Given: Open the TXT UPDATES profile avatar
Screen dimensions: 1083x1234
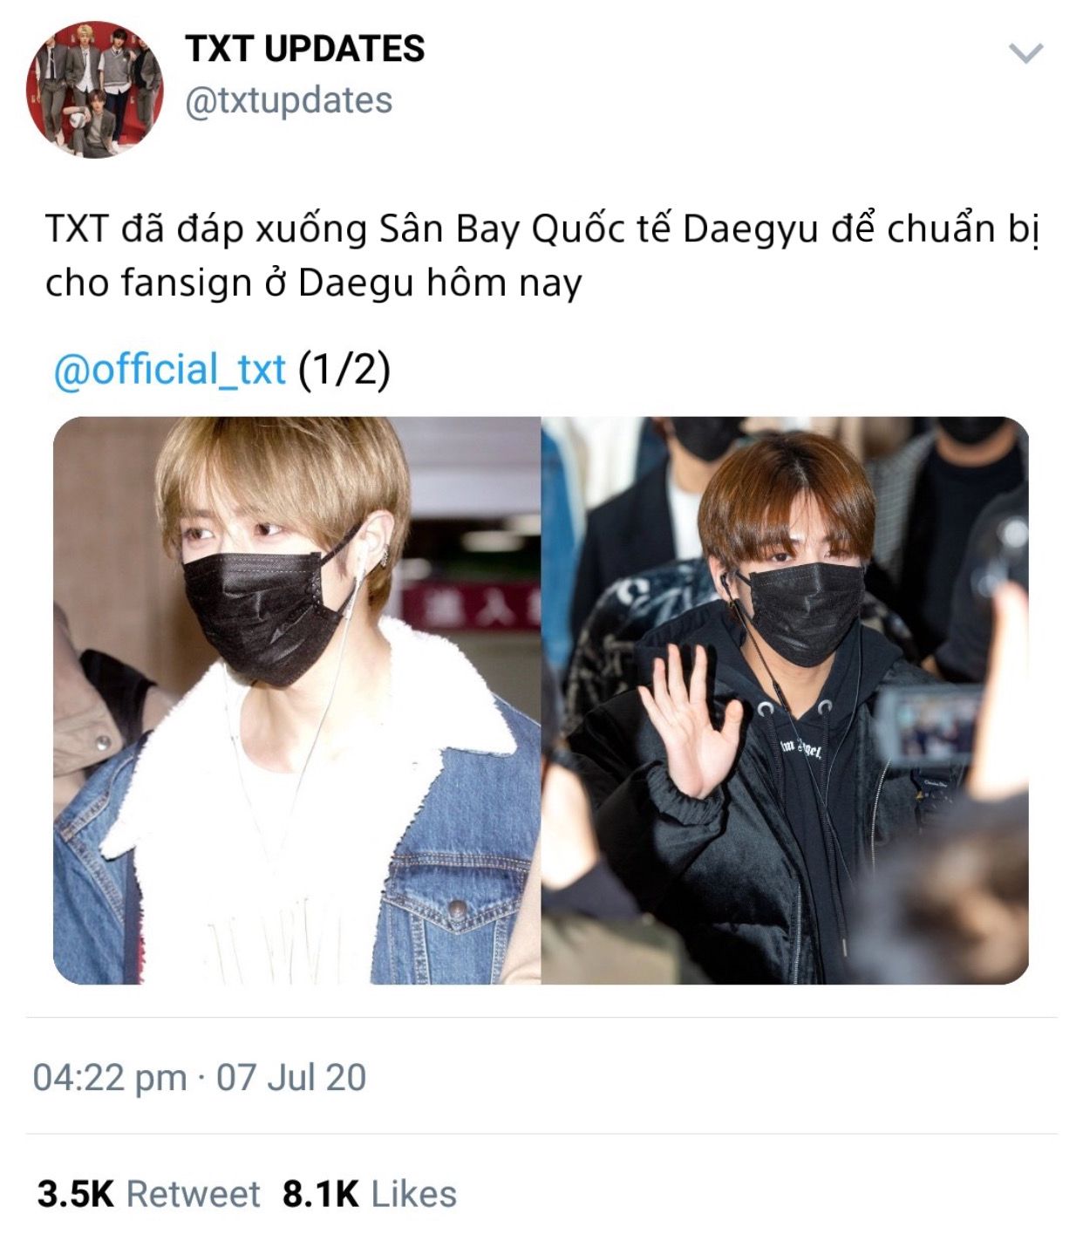Looking at the screenshot, I should tap(95, 90).
